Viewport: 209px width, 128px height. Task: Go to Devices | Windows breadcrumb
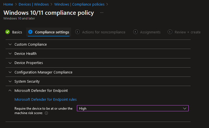click(x=34, y=4)
